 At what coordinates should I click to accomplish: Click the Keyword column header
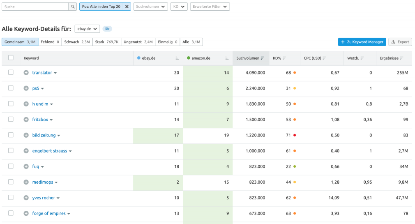[x=31, y=58]
